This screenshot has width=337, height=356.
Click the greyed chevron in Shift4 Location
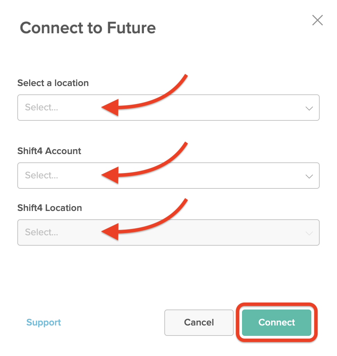coord(309,233)
